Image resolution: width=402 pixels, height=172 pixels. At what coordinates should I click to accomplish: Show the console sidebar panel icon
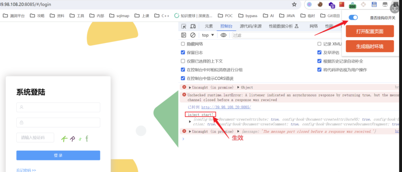point(184,35)
